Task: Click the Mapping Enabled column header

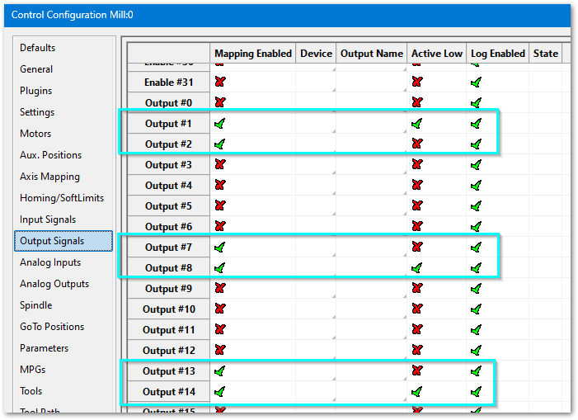Action: coord(253,54)
